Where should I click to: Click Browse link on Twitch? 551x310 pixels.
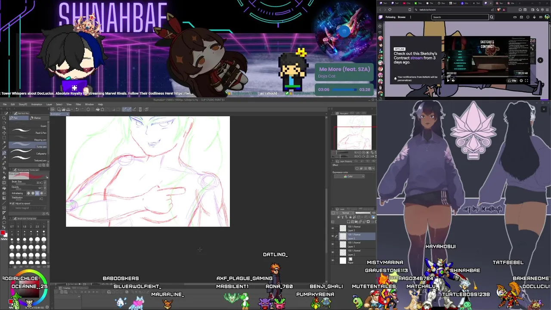[402, 17]
